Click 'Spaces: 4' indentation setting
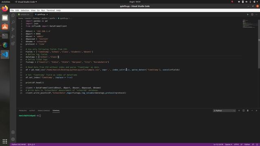The height and width of the screenshot is (146, 260). tap(229, 144)
